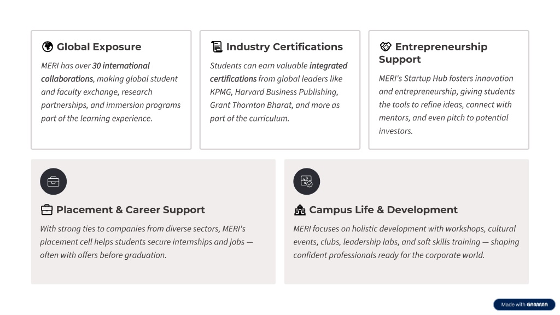Image resolution: width=560 pixels, height=315 pixels.
Task: Click the placement cell description paragraph
Action: click(x=147, y=242)
